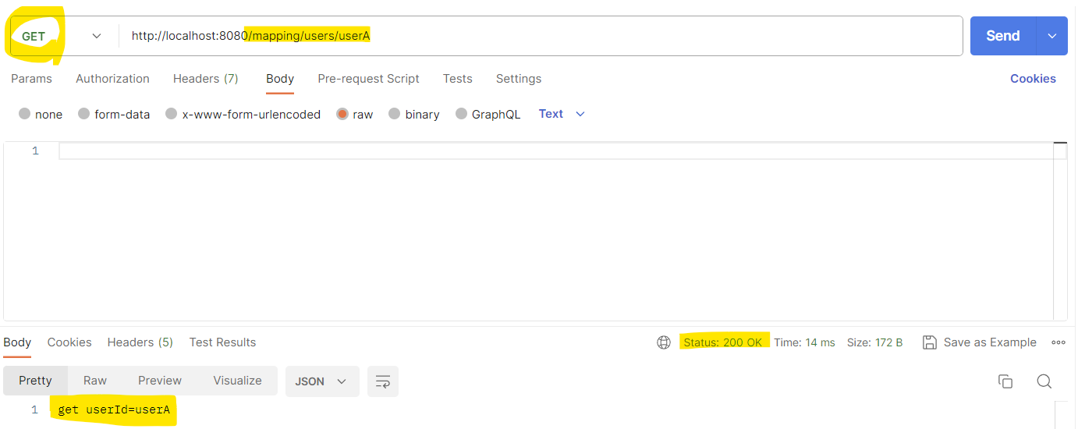Viewport: 1078px width, 429px height.
Task: Click the Cookies link
Action: (1033, 79)
